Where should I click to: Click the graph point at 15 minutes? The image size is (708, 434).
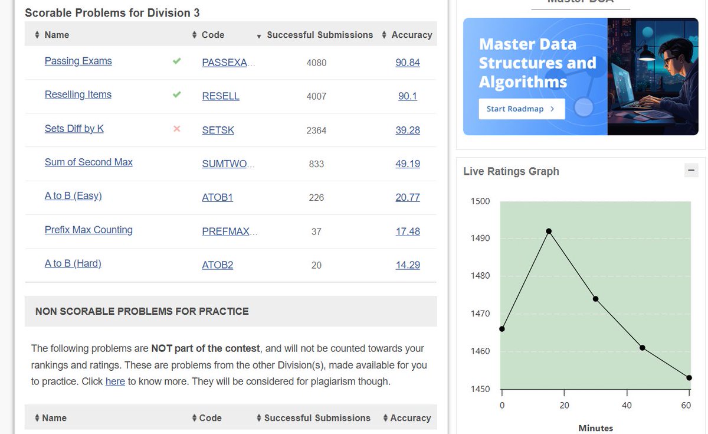point(549,231)
